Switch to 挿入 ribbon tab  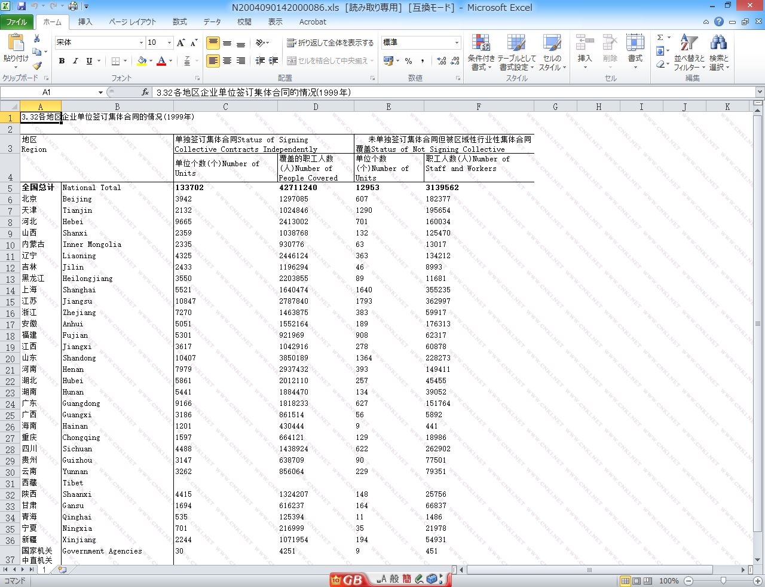(x=85, y=22)
